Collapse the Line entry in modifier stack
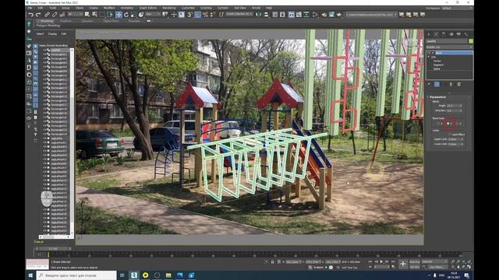Viewport: 499px width, 280px height. [429, 57]
